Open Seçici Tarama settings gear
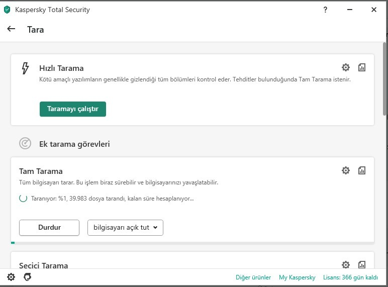The height and width of the screenshot is (287, 388). [345, 265]
